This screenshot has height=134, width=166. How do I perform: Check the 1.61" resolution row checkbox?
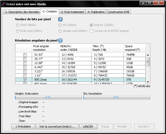click(25, 75)
